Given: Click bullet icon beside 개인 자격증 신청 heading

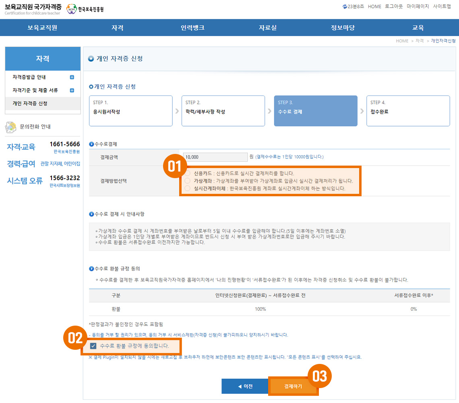Looking at the screenshot, I should click(91, 59).
